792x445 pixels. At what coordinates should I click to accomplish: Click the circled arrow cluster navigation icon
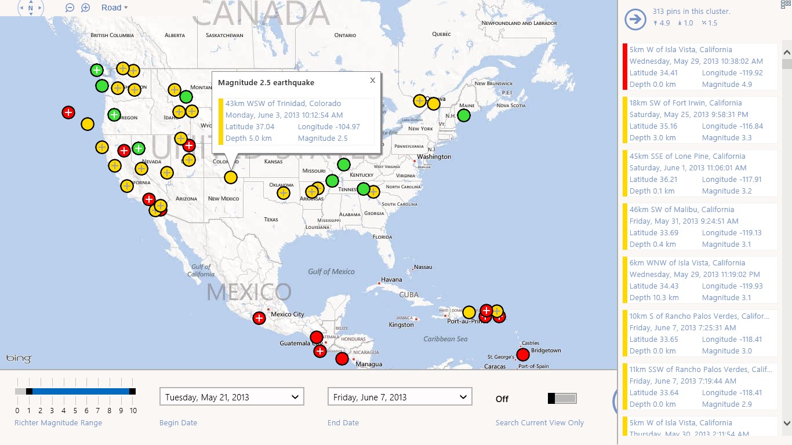tap(635, 19)
